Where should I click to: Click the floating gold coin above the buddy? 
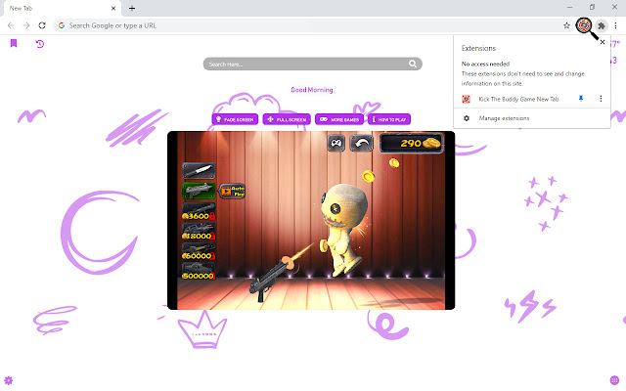coord(368,176)
